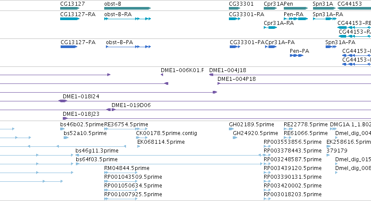Click the obst-B-RA transcript label
This screenshot has height=201, width=371.
point(118,14)
